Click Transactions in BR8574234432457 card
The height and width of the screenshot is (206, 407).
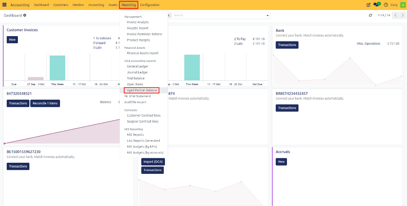pos(287,108)
